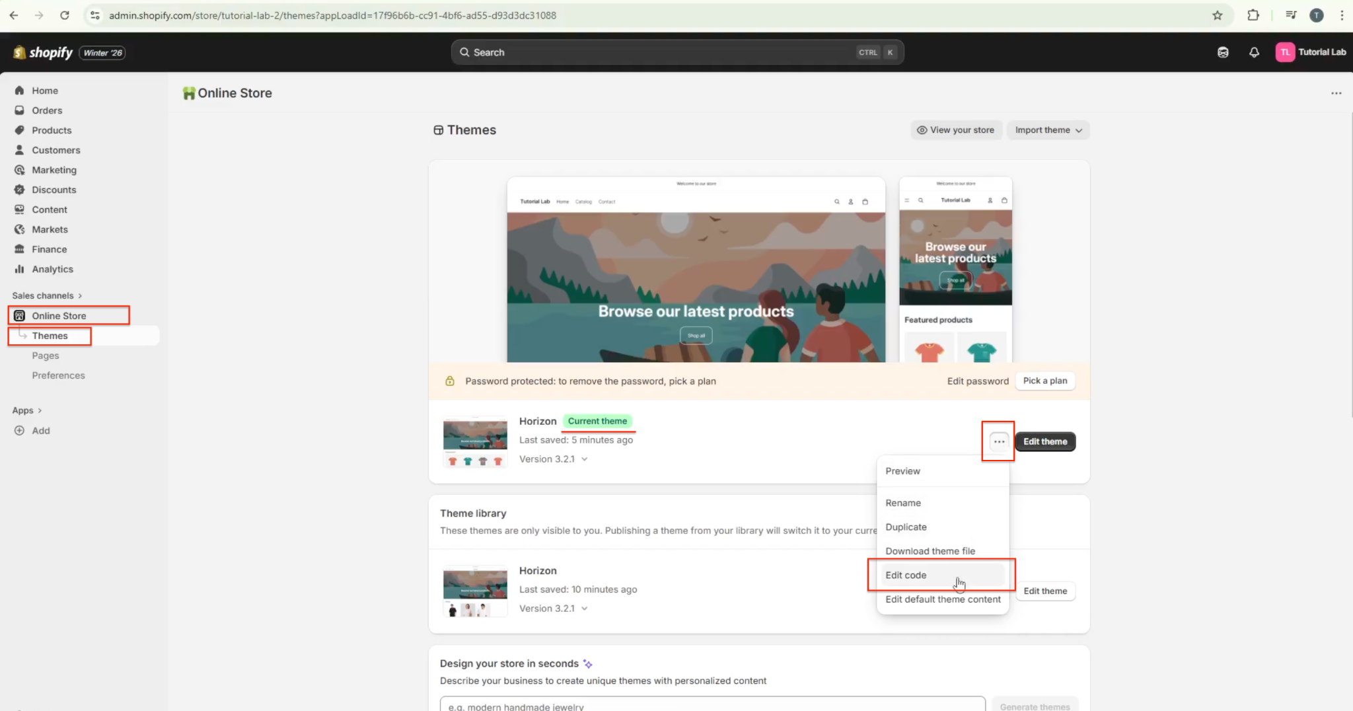The image size is (1353, 711).
Task: Open Marketing in the sidebar
Action: coord(54,170)
